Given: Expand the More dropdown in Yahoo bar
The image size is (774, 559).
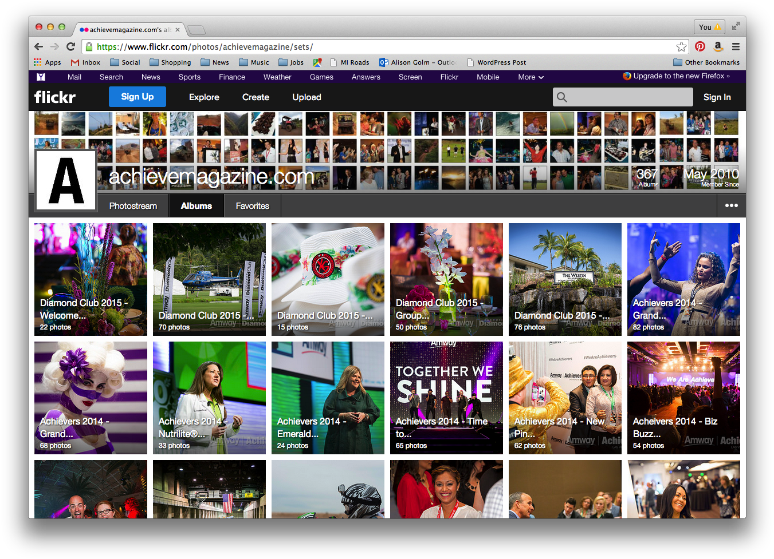Looking at the screenshot, I should click(531, 77).
